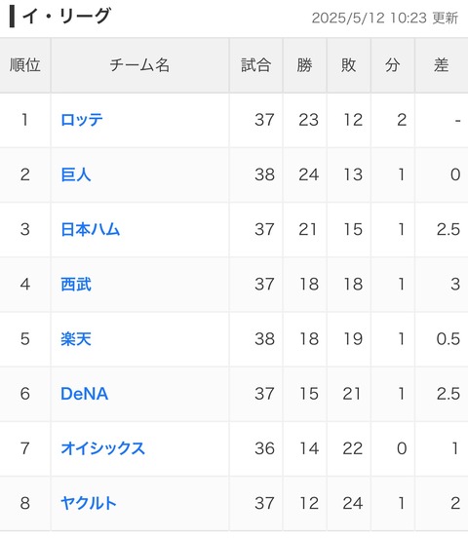Open the 巨人 team link
Screen dimensions: 468x541
(76, 174)
